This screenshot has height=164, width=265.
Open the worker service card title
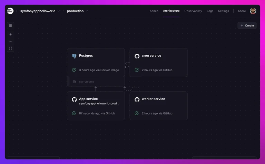click(x=153, y=99)
